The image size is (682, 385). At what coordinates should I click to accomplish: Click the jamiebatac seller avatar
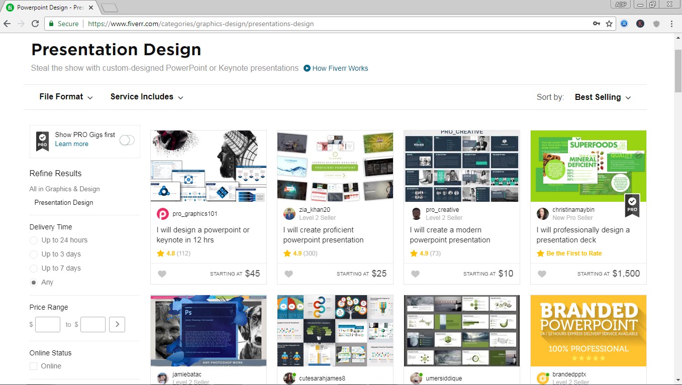tap(163, 378)
